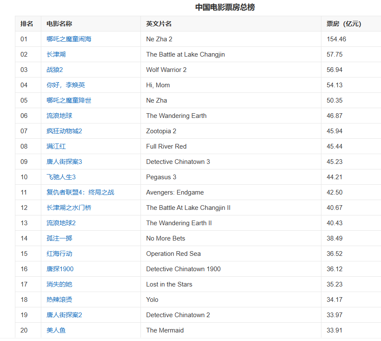Select box office value 45.44
The height and width of the screenshot is (341, 381).
pyautogui.click(x=334, y=146)
